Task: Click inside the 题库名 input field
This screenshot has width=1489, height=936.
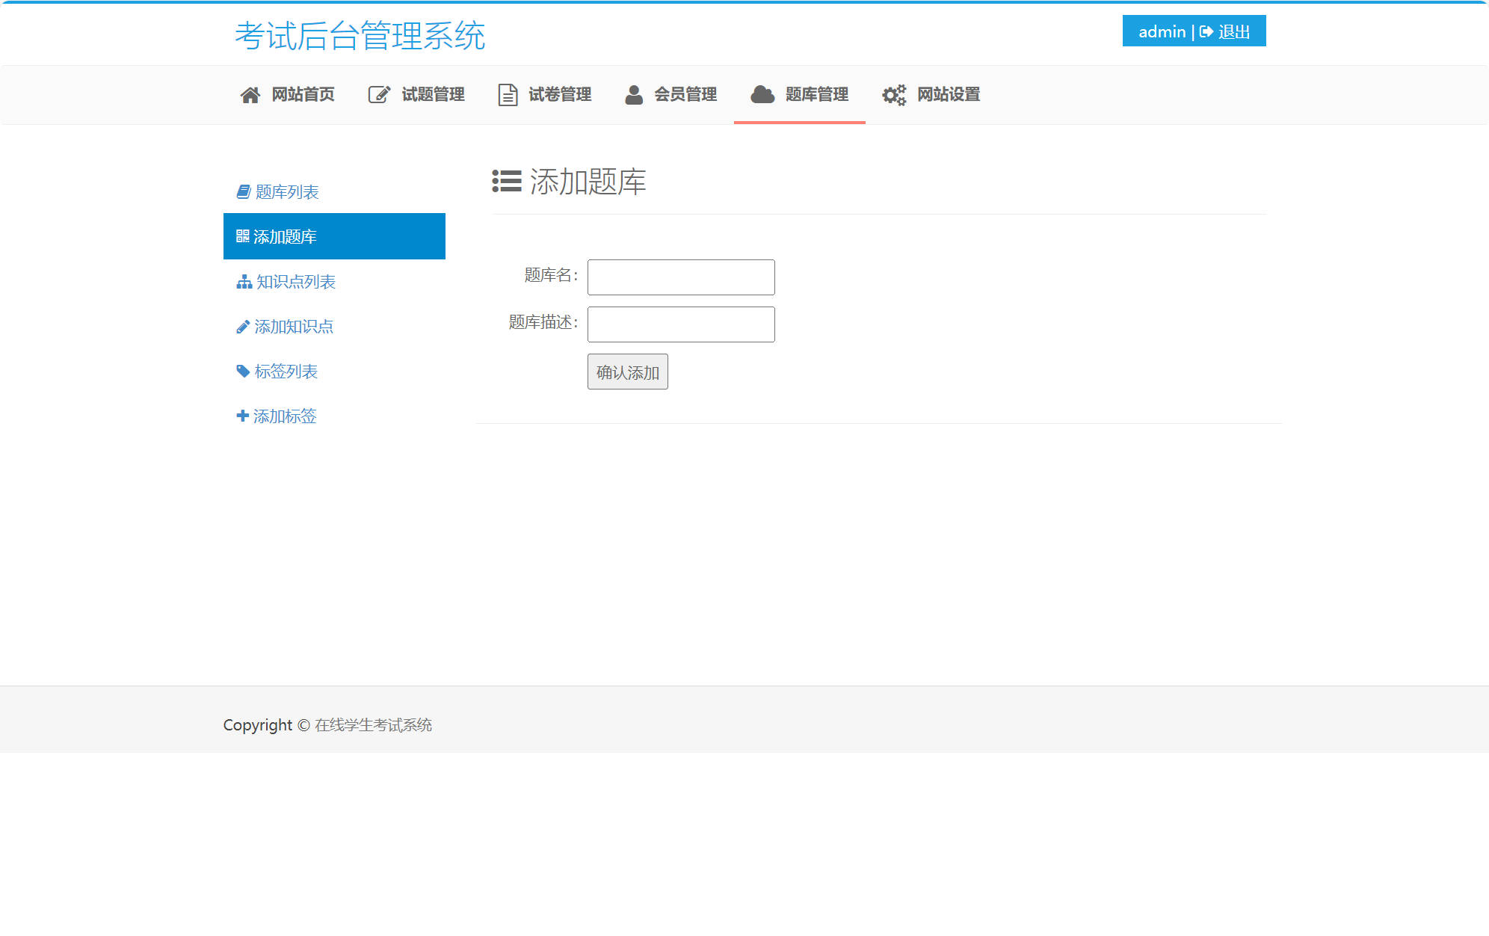Action: coord(680,277)
